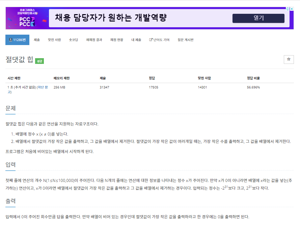Close the ad banner with X icon
Viewport: 300px width, 226px height.
292,9
